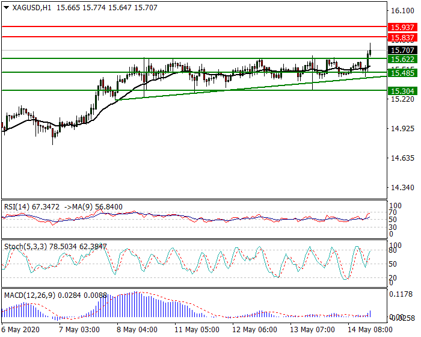421x337 pixels.
Task: Select the green 15.622 price label
Action: tap(402, 59)
